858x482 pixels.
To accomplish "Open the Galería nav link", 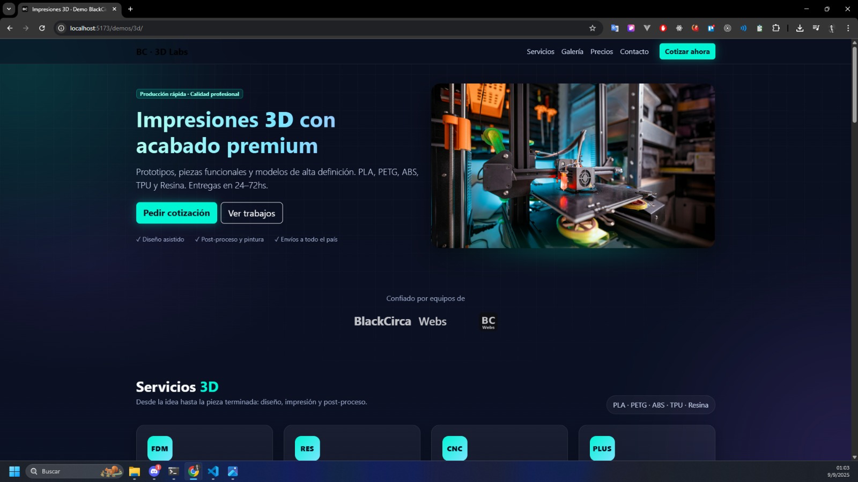I will (572, 52).
